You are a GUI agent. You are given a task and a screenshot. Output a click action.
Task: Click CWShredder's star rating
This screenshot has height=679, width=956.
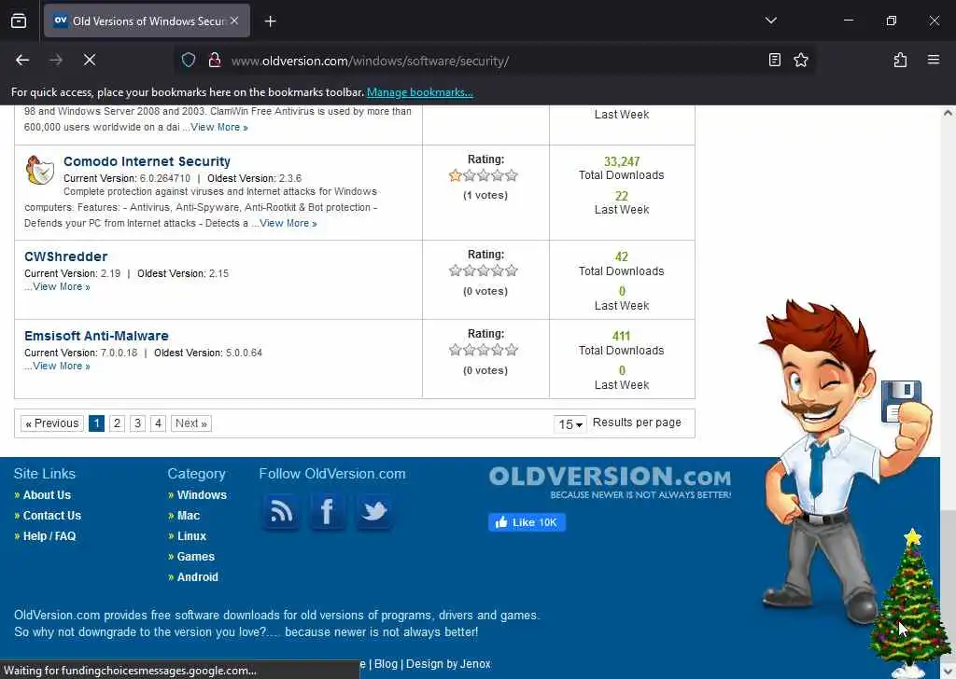click(484, 271)
